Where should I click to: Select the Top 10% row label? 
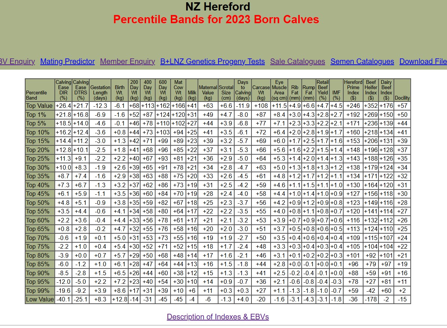click(40, 132)
